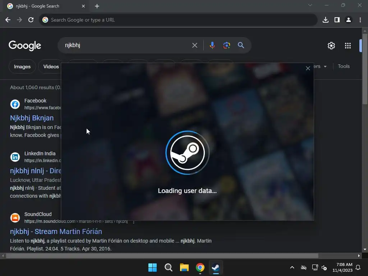Toggle Chrome side panel icon

(x=337, y=20)
